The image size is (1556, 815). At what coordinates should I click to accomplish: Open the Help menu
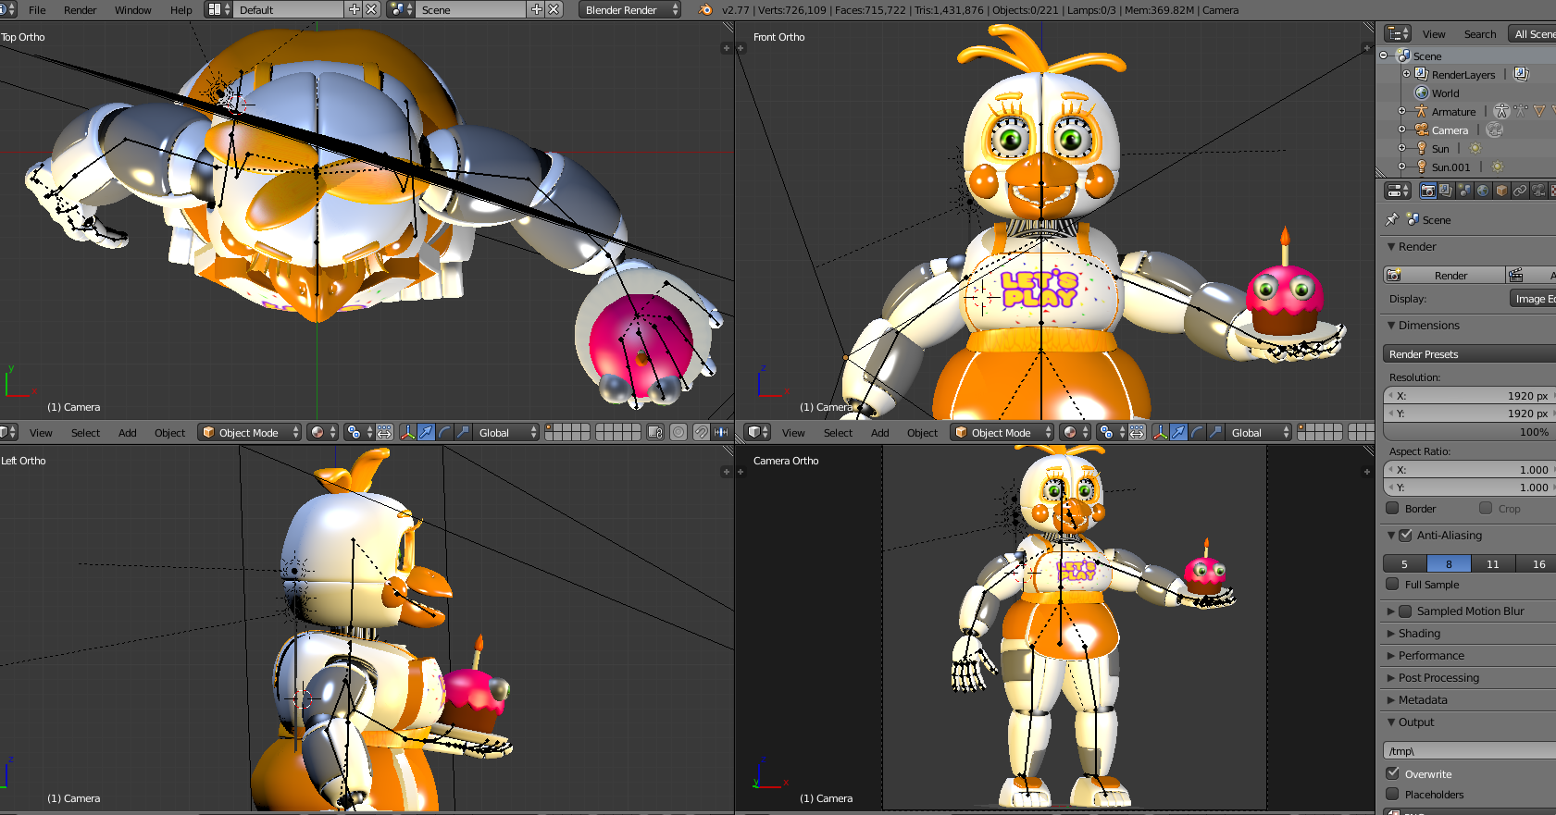(181, 9)
